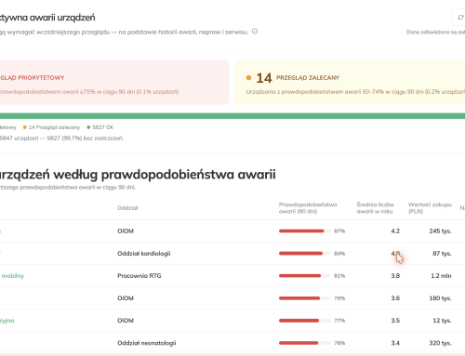Click the 77% probability bar
This screenshot has width=465, height=356.
tap(304, 321)
